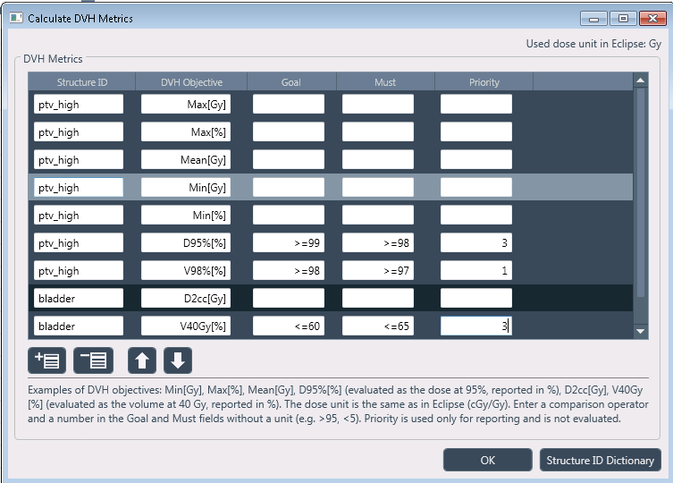Click the Must column header

(x=385, y=82)
